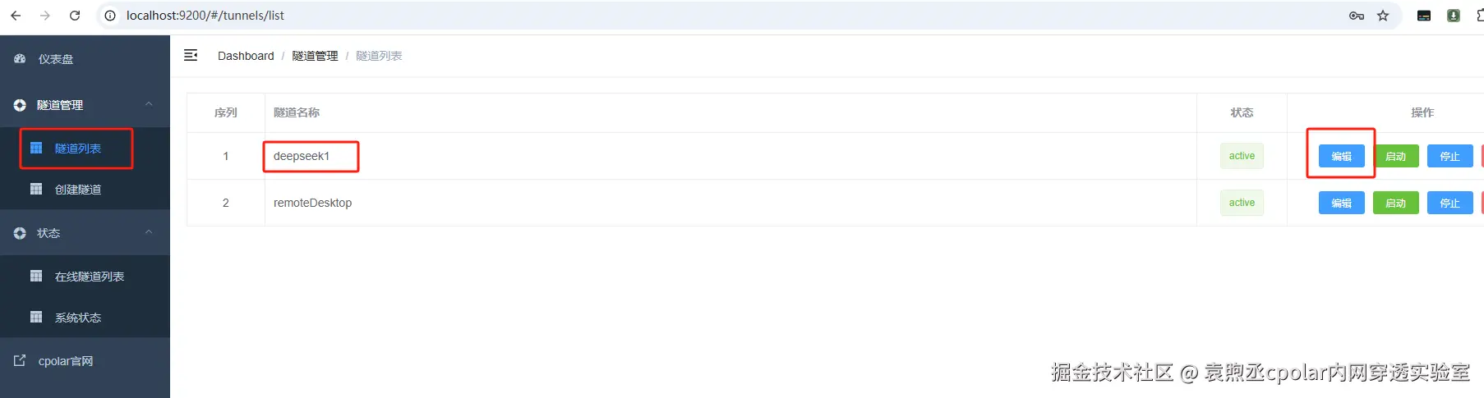Reload the page with browser refresh icon

(x=75, y=16)
